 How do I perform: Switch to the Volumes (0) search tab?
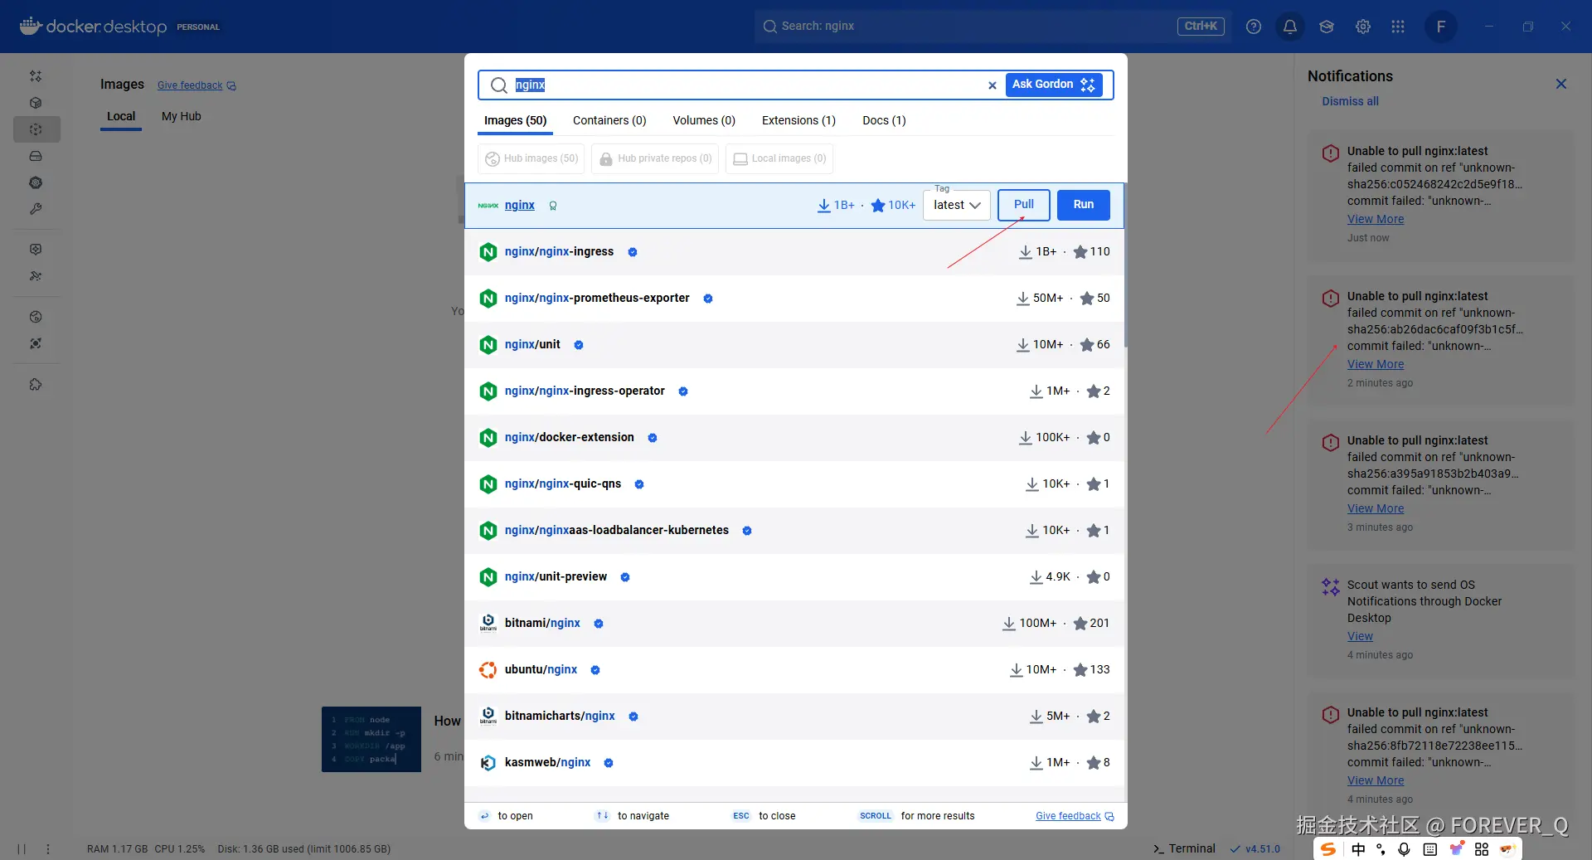[x=704, y=120]
